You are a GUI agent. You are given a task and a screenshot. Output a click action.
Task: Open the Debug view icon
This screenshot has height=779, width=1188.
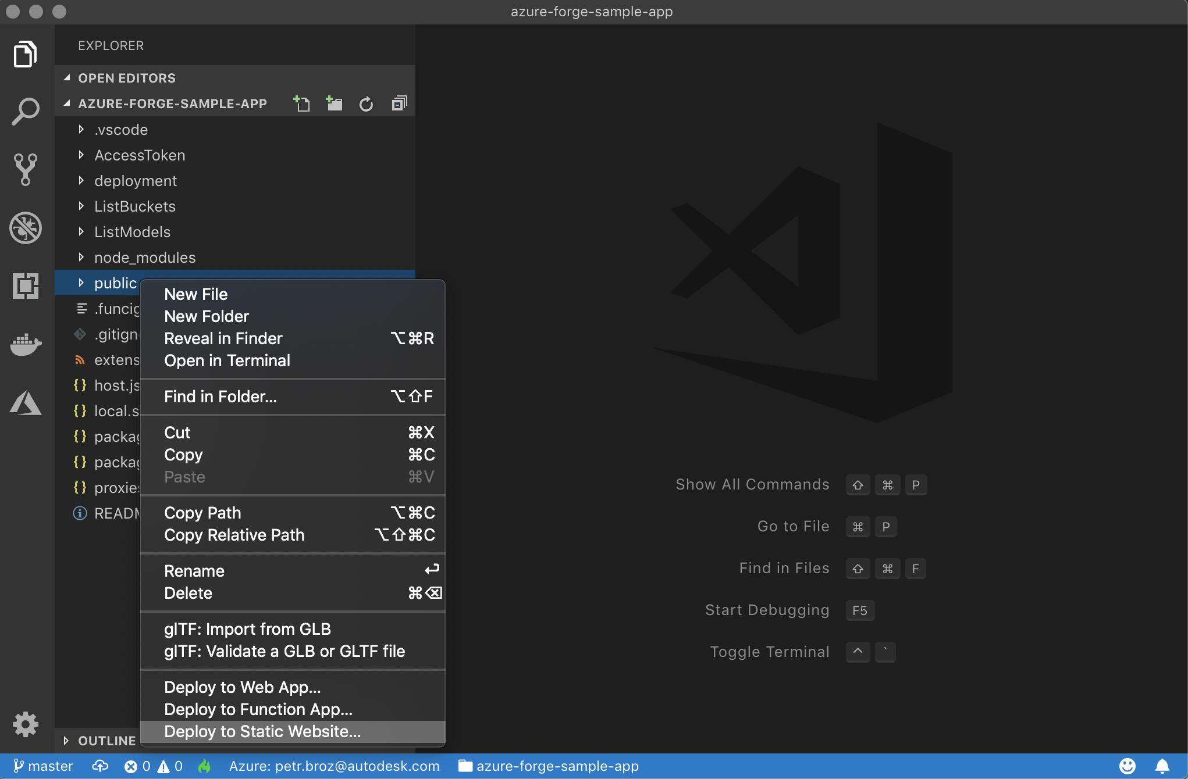pos(26,227)
